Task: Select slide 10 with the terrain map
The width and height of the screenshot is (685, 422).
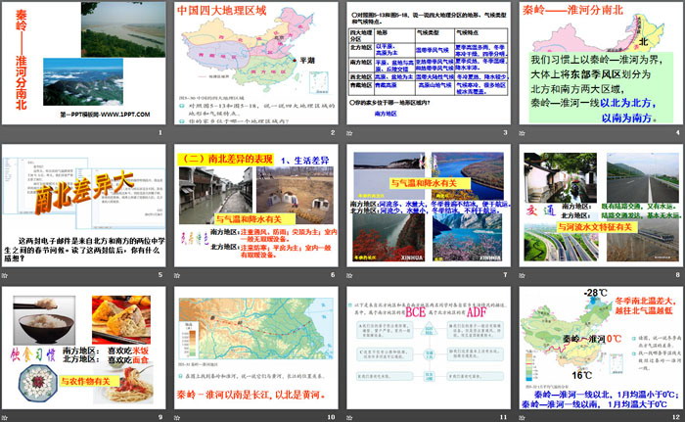Action: pos(254,350)
